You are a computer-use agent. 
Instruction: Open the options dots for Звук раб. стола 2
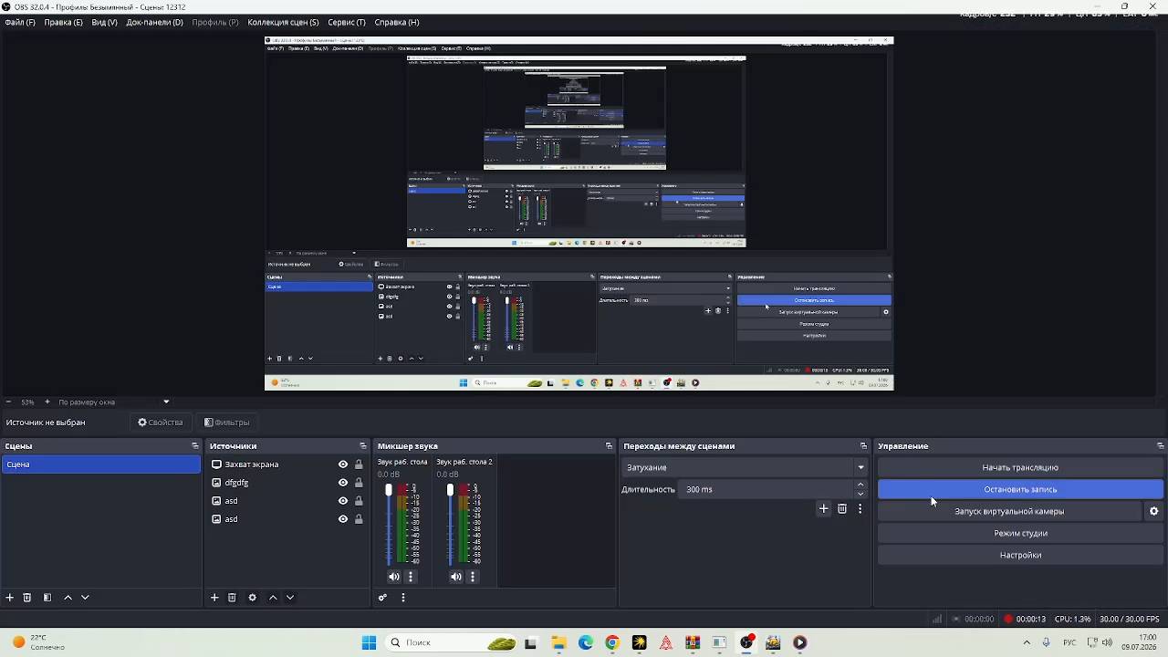point(473,577)
